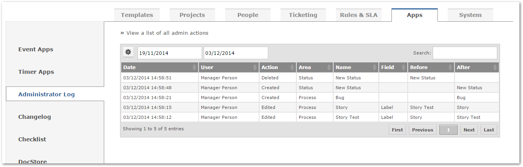Click the Next page button
This screenshot has height=167, width=523.
click(x=469, y=130)
